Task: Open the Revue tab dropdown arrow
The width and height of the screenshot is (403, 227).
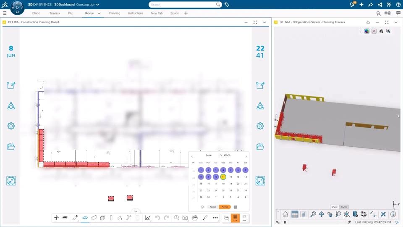Action: (x=99, y=13)
